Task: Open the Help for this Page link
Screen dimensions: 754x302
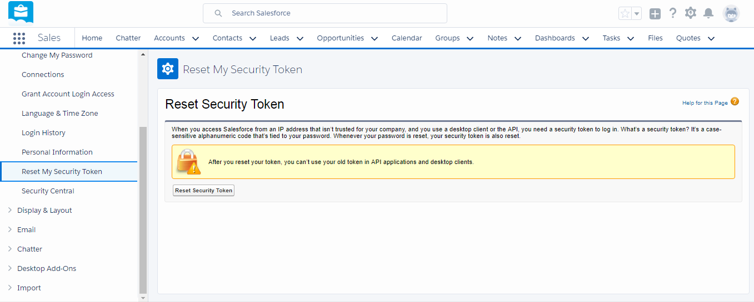Action: pos(705,103)
